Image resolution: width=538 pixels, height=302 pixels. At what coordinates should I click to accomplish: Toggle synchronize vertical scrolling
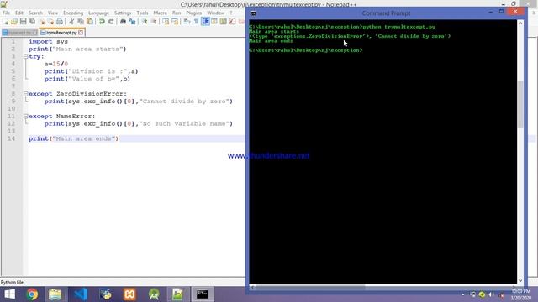(166, 22)
